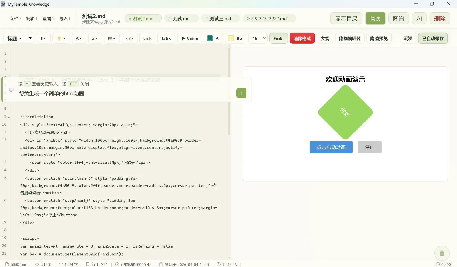Viewport: 457px width, 267px height.
Task: Toggle the 阅读 reading mode
Action: 375,19
